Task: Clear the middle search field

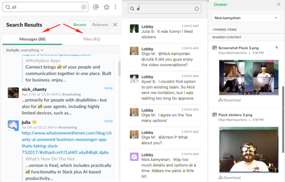Action: (196, 8)
